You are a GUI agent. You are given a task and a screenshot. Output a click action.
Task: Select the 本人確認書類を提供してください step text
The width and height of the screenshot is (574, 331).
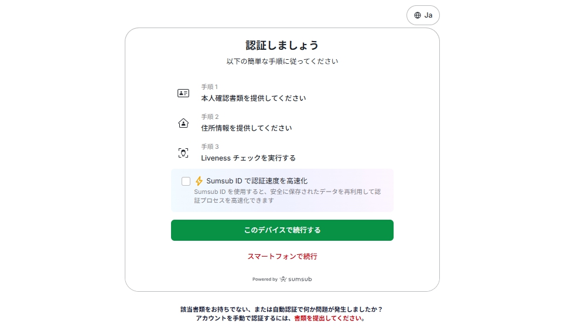click(253, 98)
